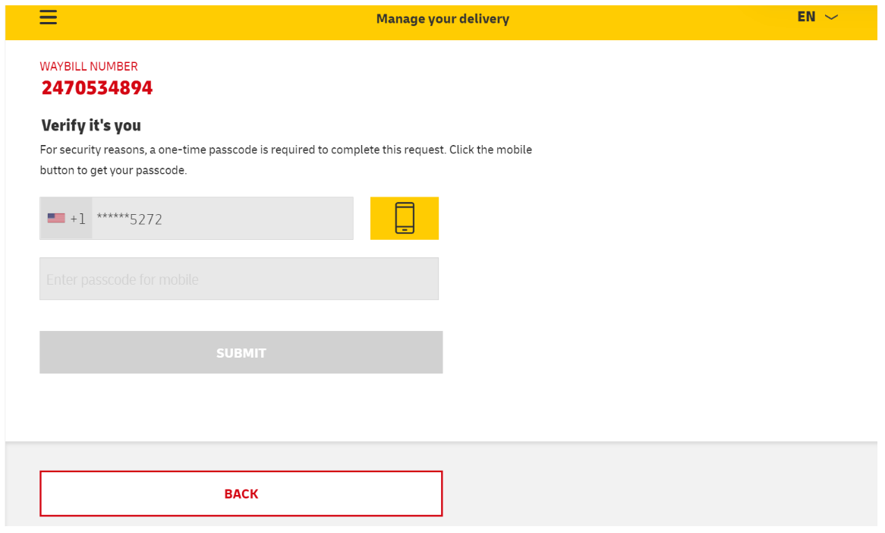Select the EN language label
The image size is (885, 533).
tap(806, 17)
